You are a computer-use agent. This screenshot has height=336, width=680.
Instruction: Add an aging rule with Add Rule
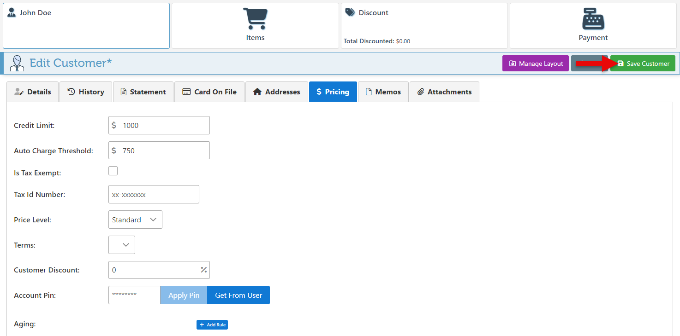212,325
